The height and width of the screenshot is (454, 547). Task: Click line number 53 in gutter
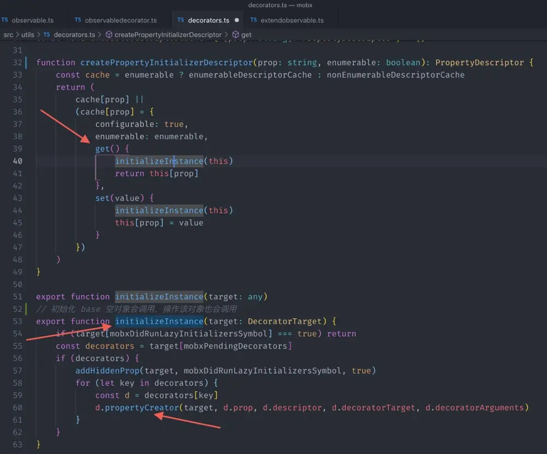[x=18, y=322]
